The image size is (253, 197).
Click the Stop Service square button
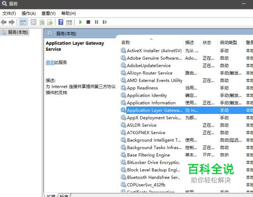(88, 22)
